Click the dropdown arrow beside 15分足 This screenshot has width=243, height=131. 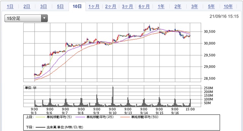tap(44, 18)
